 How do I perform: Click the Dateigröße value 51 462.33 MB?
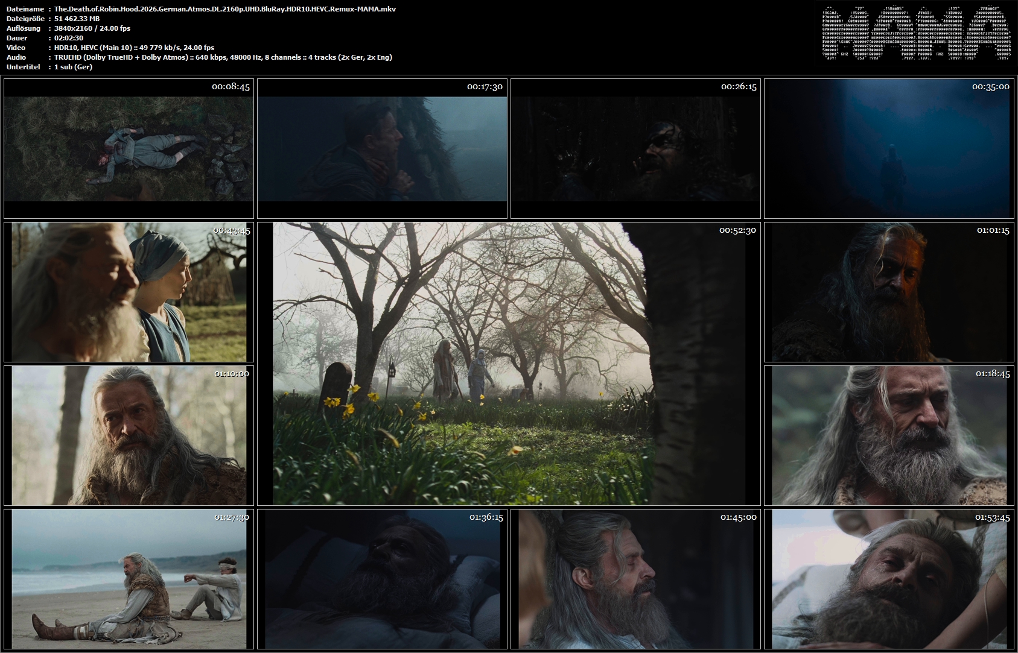coord(77,19)
